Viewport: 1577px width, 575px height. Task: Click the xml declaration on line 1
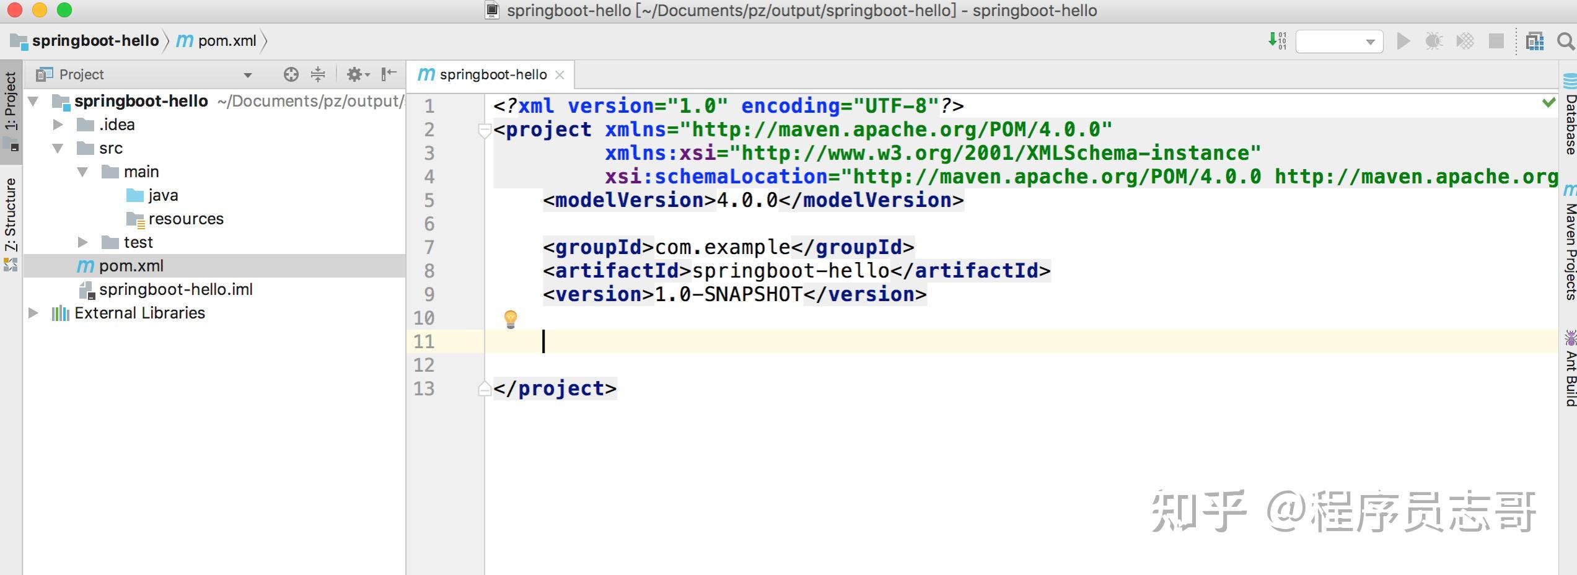click(x=729, y=106)
